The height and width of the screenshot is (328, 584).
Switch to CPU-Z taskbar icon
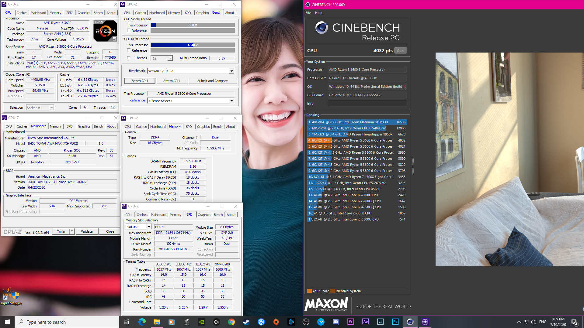(x=425, y=322)
